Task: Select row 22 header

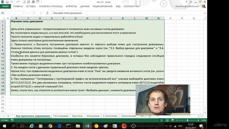Action: 3,97
